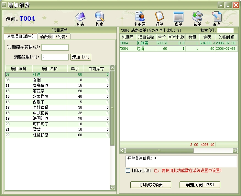This screenshot has width=241, height=196.
Task: Select the 消费项目(清单) tab
Action: click(x=20, y=37)
